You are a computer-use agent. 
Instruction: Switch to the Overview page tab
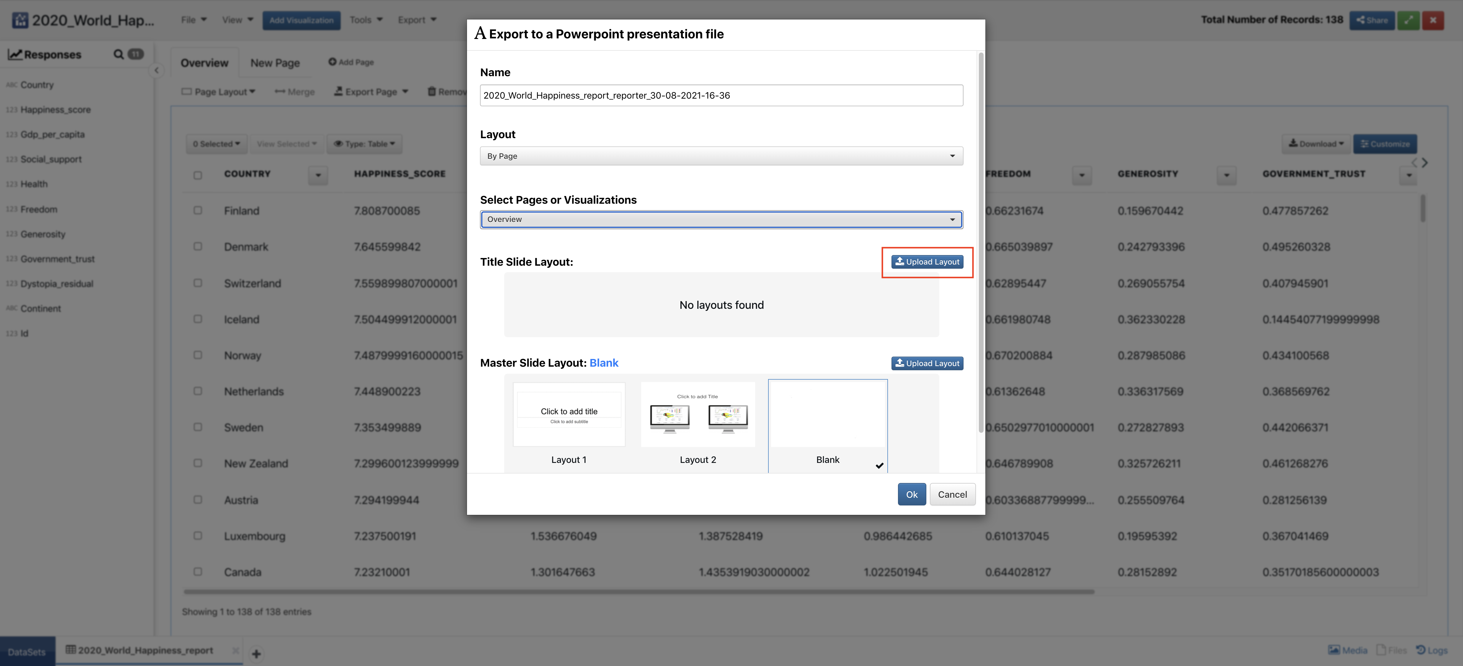click(x=205, y=63)
